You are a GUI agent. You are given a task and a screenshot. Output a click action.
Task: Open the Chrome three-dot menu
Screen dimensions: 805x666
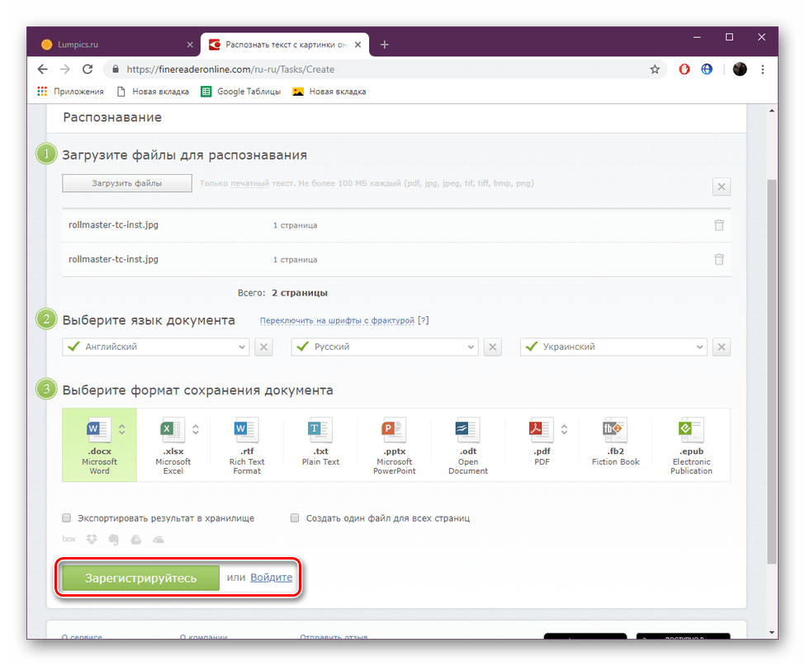coord(762,69)
